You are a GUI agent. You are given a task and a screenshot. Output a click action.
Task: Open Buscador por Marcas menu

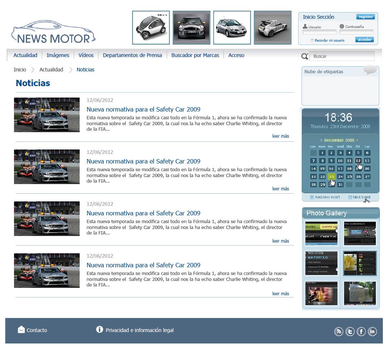[195, 55]
